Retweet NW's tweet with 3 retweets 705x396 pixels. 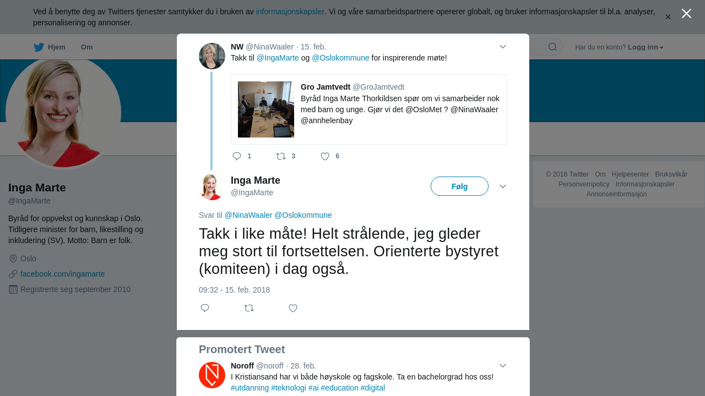[x=281, y=156]
